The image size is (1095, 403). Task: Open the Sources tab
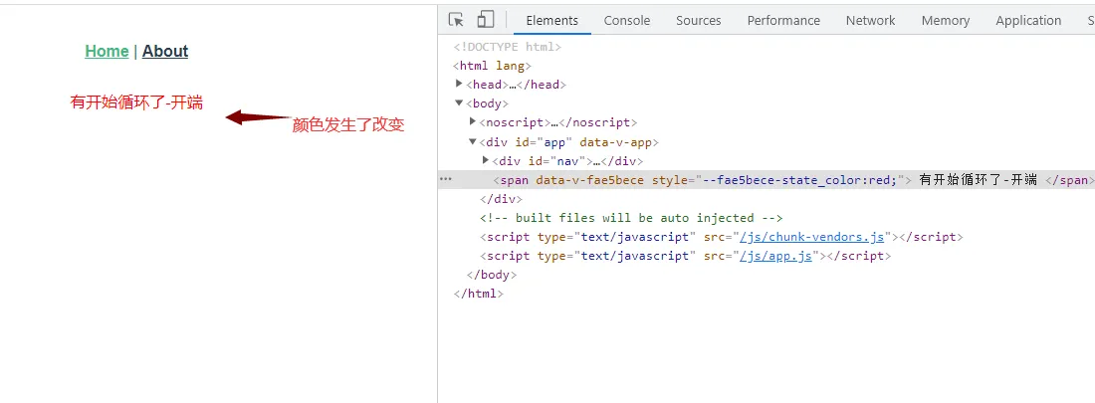coord(699,20)
